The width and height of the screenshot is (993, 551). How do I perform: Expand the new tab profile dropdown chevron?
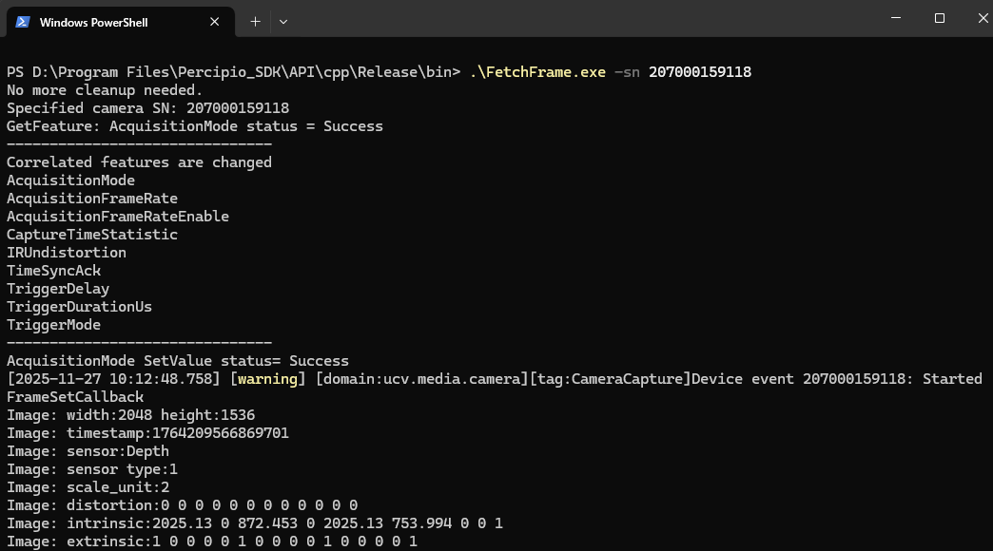click(x=283, y=21)
